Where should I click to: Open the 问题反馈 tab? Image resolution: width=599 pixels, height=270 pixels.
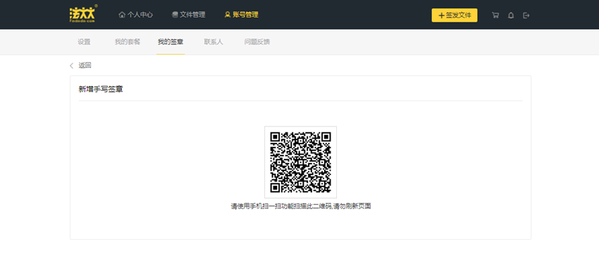click(x=257, y=42)
